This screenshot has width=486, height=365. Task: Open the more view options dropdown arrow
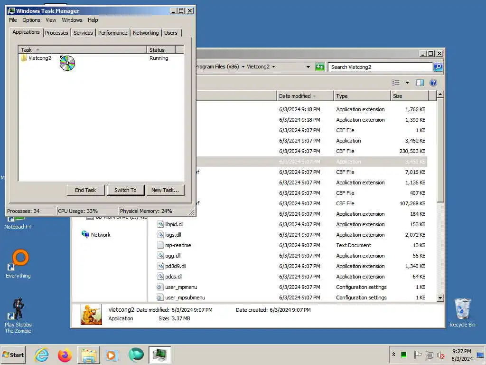[407, 83]
